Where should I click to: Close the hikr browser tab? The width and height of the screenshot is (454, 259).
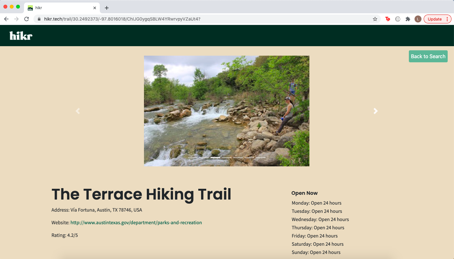tap(95, 8)
